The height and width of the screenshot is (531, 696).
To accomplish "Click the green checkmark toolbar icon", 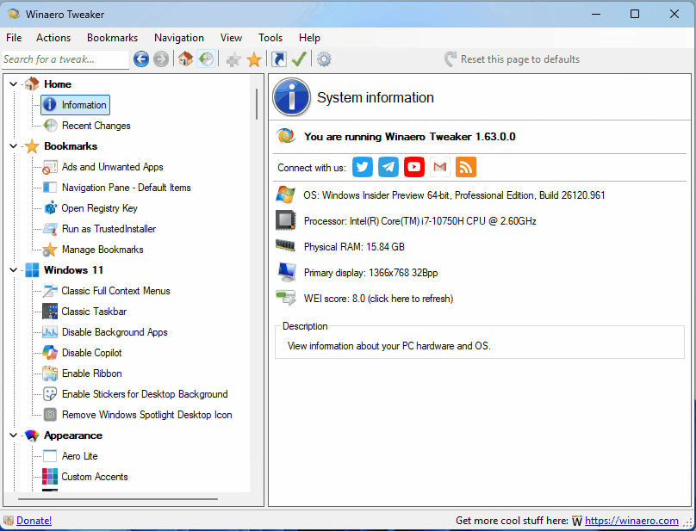I will 299,59.
